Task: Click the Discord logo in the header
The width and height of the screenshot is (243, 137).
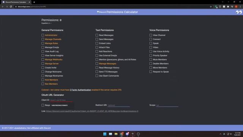Action: 101,12
